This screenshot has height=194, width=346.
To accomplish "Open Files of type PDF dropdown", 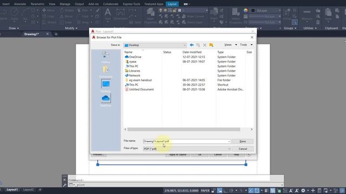I will [x=187, y=149].
